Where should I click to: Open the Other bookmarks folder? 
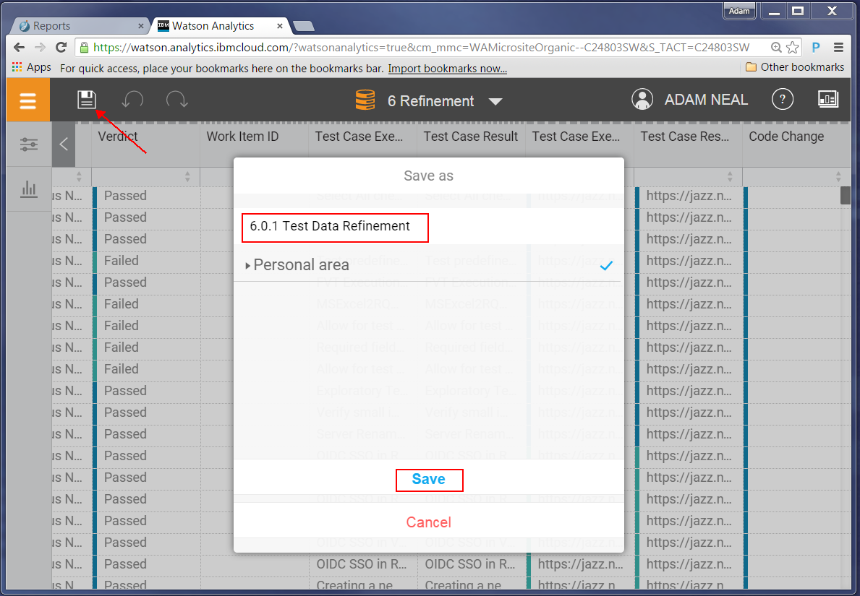click(796, 67)
